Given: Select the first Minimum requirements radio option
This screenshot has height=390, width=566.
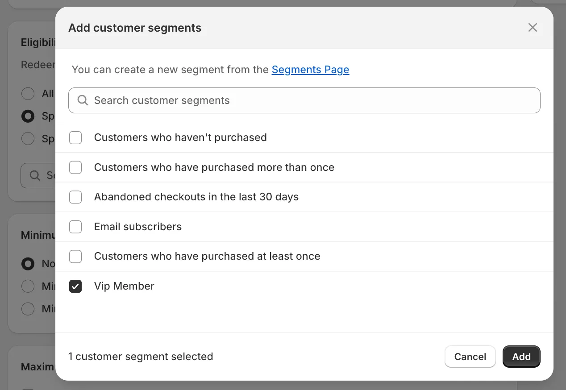Looking at the screenshot, I should (x=28, y=264).
